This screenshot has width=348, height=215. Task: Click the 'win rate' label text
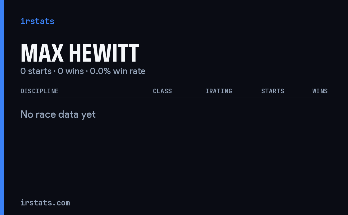click(129, 71)
